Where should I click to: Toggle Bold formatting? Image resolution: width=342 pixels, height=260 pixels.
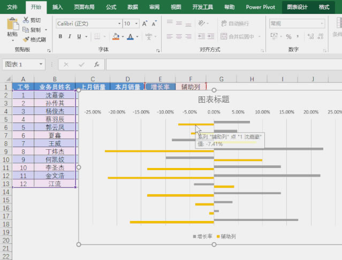[60, 36]
